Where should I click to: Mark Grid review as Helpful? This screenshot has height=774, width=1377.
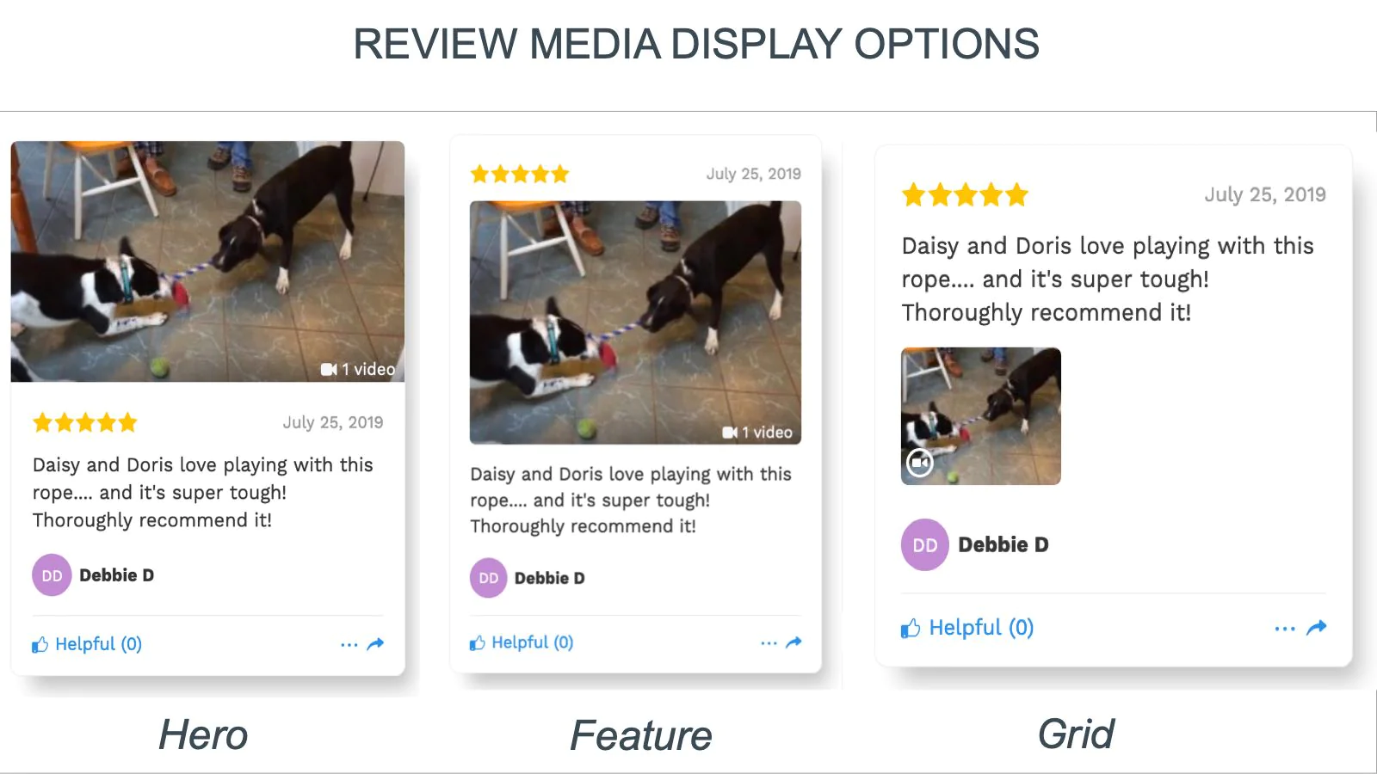click(x=967, y=628)
